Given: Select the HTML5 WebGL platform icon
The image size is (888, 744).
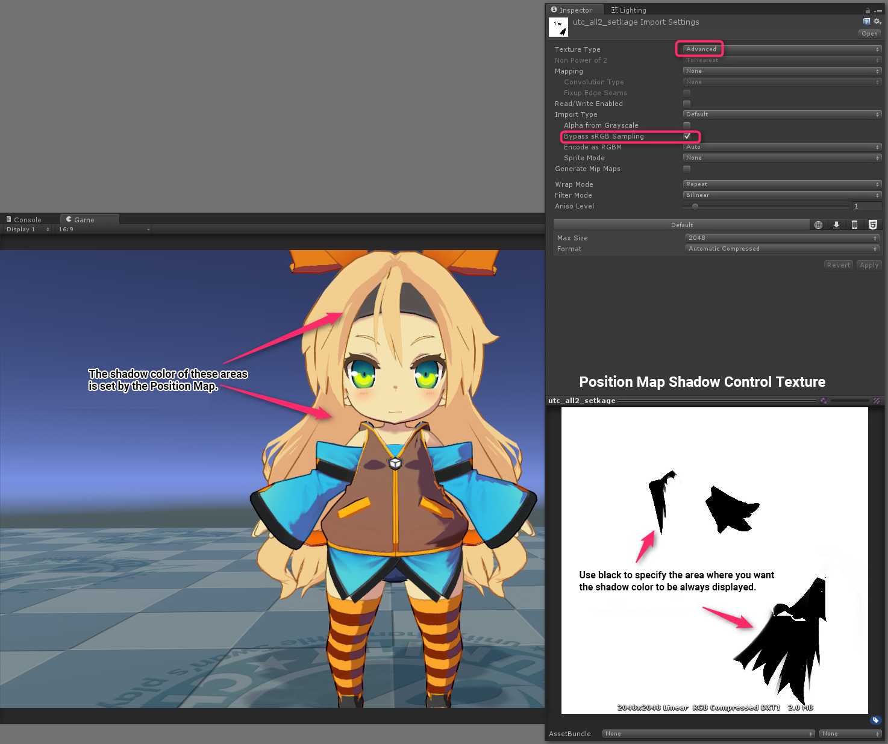Looking at the screenshot, I should [x=872, y=225].
